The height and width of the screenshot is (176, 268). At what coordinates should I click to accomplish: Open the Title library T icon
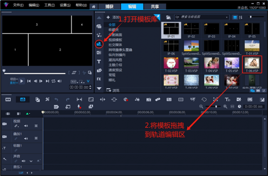tap(99, 62)
